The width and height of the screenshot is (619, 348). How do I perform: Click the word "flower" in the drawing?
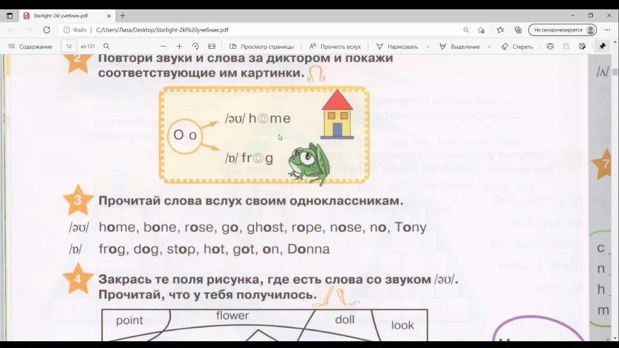(232, 315)
